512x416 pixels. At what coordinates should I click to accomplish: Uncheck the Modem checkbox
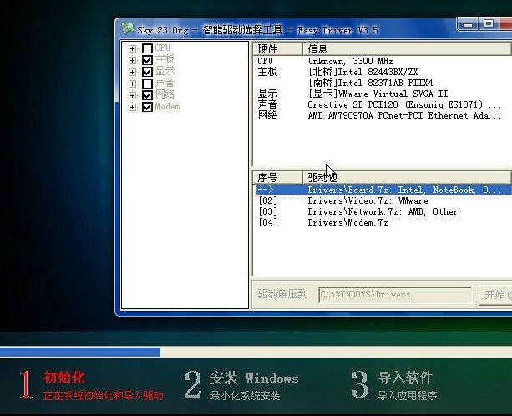[x=147, y=107]
